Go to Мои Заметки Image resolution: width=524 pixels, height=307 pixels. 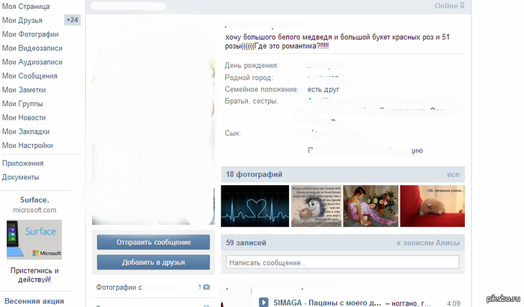tap(24, 90)
